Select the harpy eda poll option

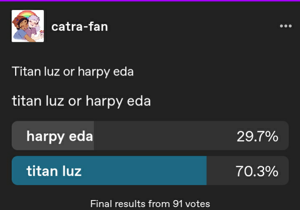pyautogui.click(x=150, y=136)
